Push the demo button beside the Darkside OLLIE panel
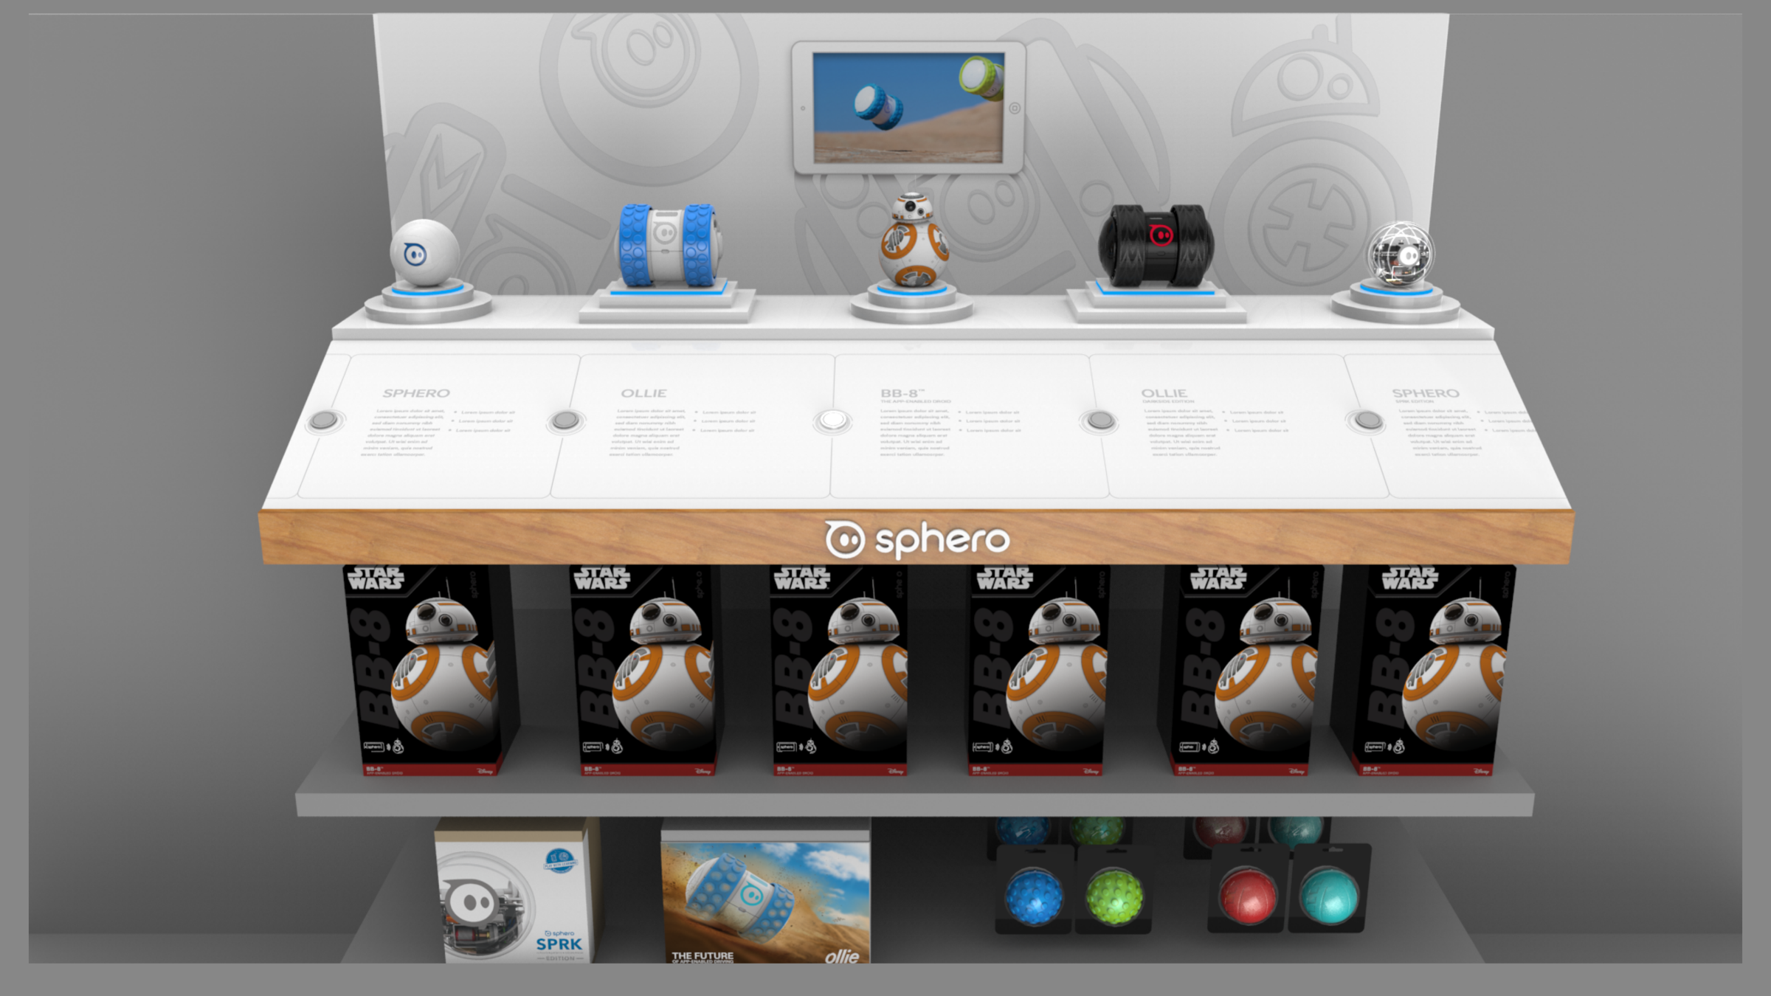The height and width of the screenshot is (996, 1771). click(x=1100, y=421)
